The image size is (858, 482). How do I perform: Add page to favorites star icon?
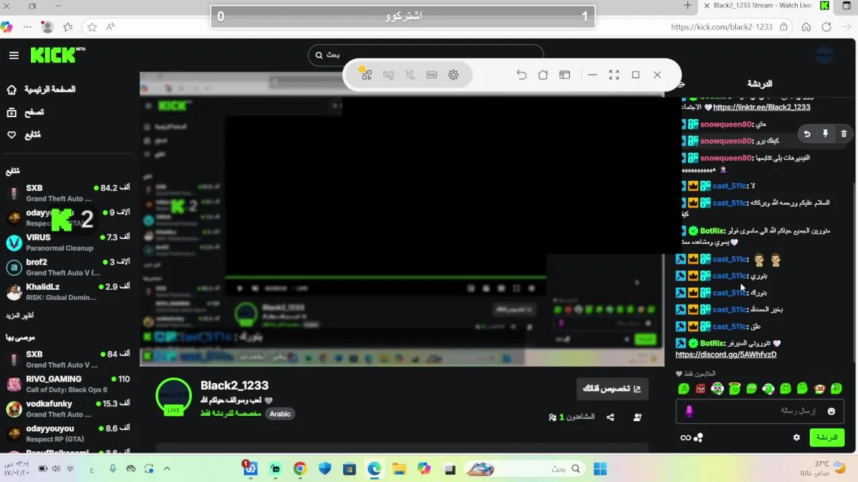(92, 27)
